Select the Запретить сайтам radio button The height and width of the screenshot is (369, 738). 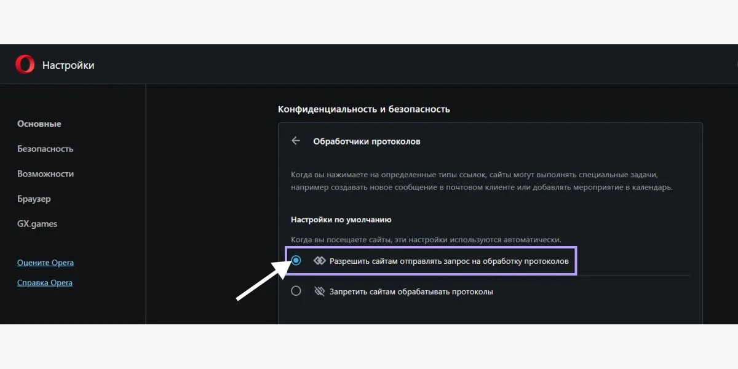click(296, 291)
